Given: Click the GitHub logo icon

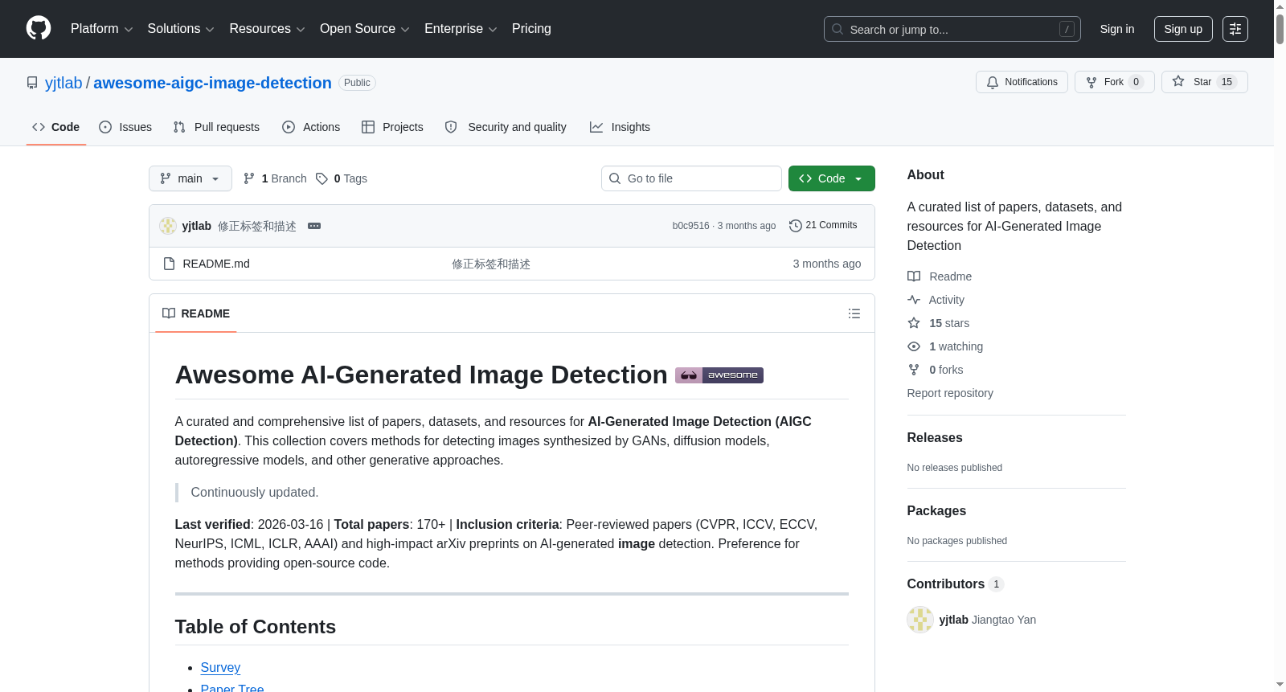Looking at the screenshot, I should tap(39, 28).
